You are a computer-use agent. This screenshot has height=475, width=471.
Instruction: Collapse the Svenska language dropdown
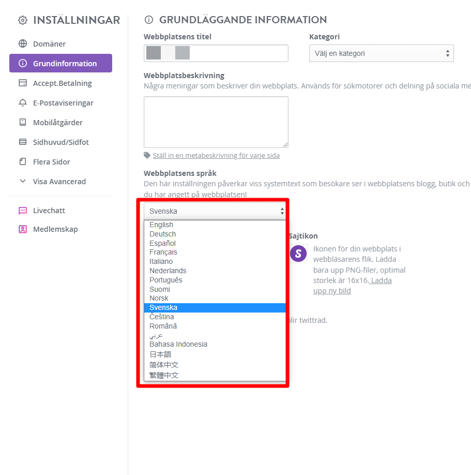(215, 211)
